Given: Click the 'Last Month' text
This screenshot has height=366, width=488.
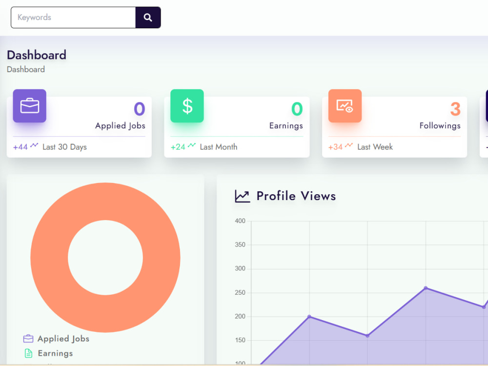Looking at the screenshot, I should coord(219,147).
